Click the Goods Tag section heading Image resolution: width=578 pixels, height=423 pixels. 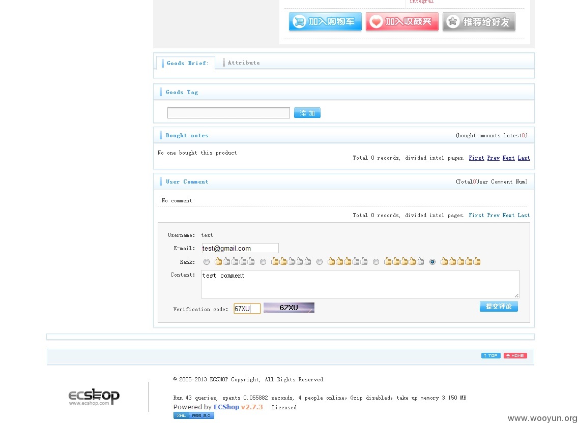(x=182, y=92)
